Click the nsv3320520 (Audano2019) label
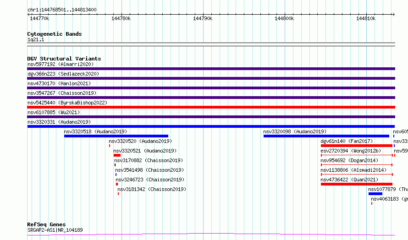408x240 pixels. click(140, 141)
